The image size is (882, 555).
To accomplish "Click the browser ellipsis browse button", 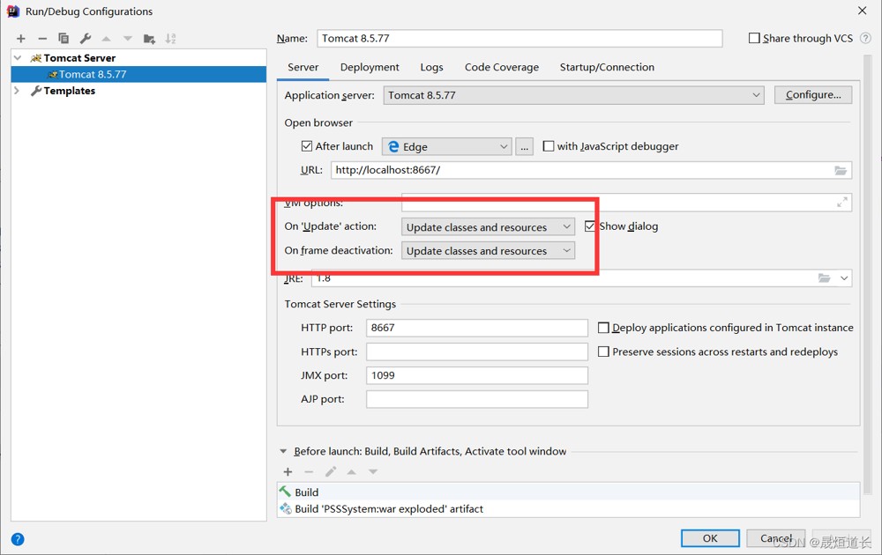I will [x=524, y=146].
